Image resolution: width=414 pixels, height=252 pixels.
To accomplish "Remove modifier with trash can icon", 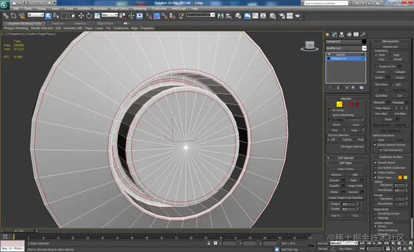I will 353,87.
